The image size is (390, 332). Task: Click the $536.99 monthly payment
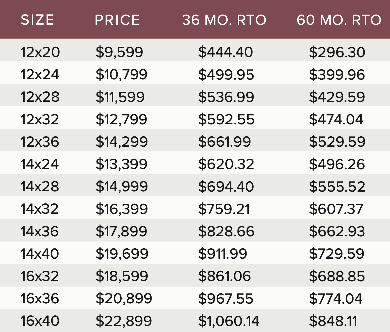coord(226,97)
